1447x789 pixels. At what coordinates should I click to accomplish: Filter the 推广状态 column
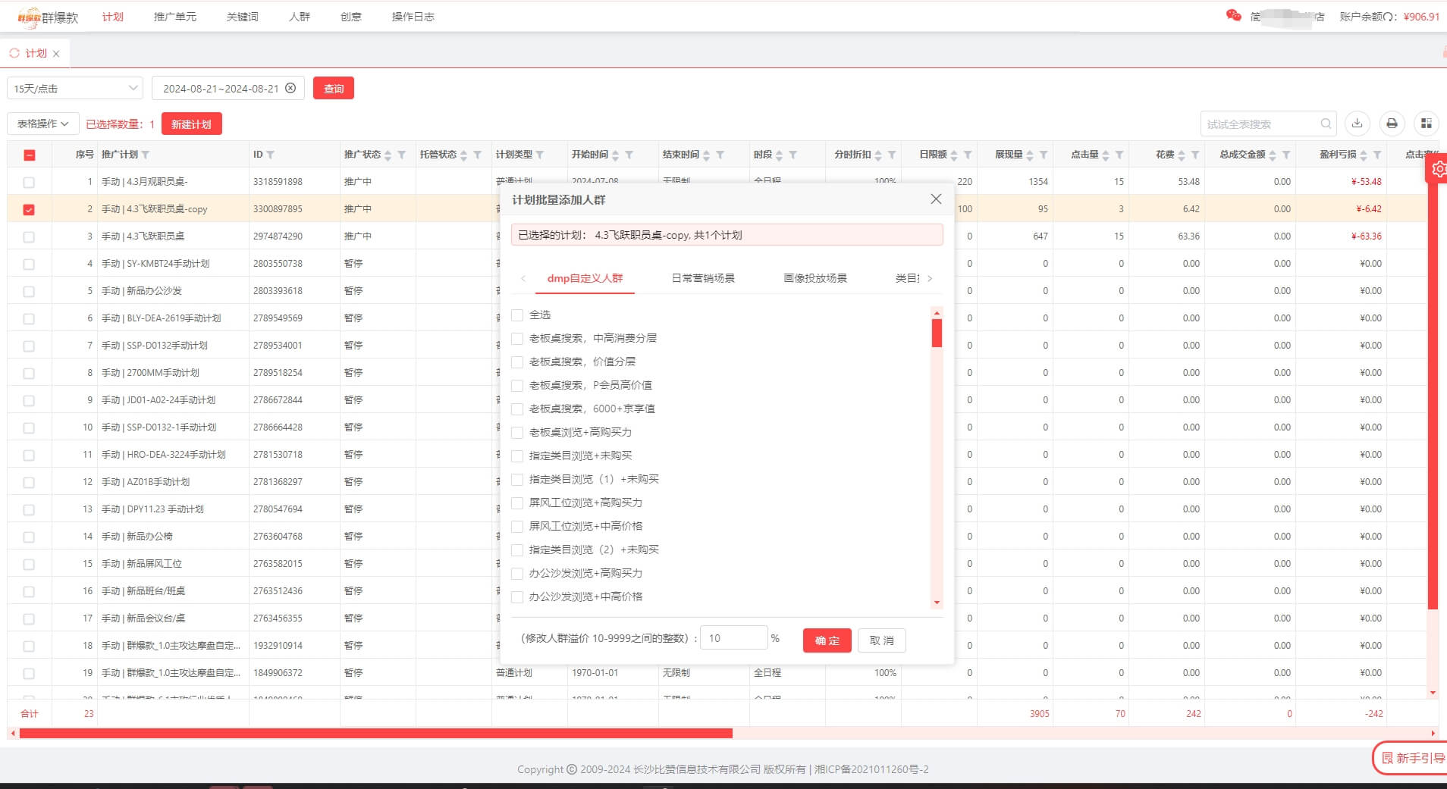(402, 155)
